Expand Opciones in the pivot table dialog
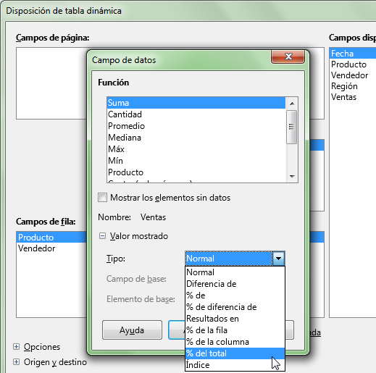Image resolution: width=376 pixels, height=373 pixels. click(16, 347)
